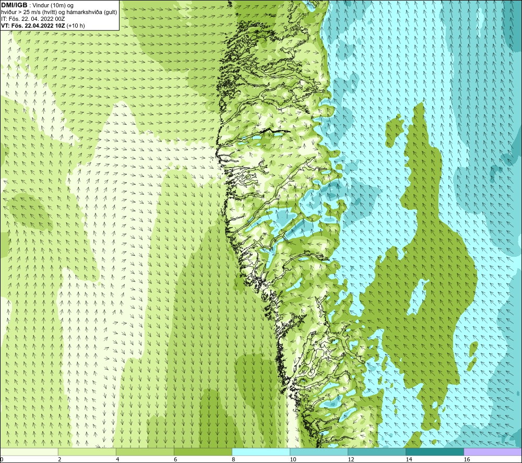Click the legend label "12"
Viewport: 522px width, 463px height.
coord(351,460)
